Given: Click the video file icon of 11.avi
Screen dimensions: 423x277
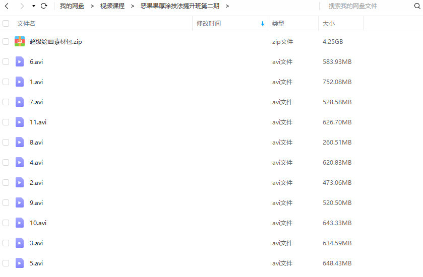Looking at the screenshot, I should point(20,122).
